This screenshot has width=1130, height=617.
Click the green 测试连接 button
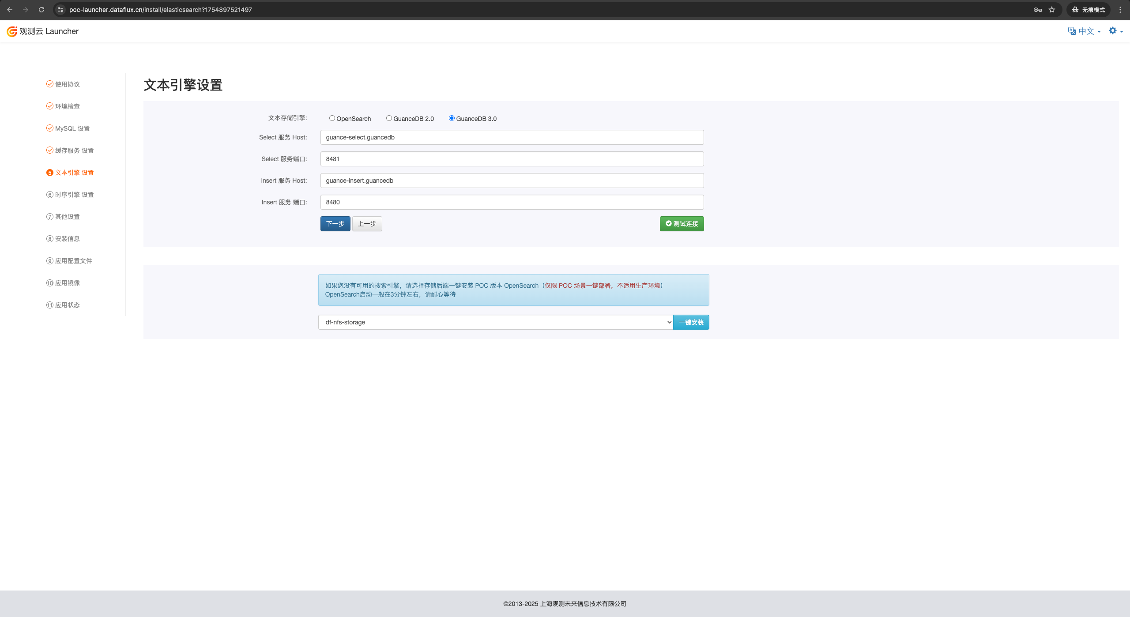pos(682,224)
